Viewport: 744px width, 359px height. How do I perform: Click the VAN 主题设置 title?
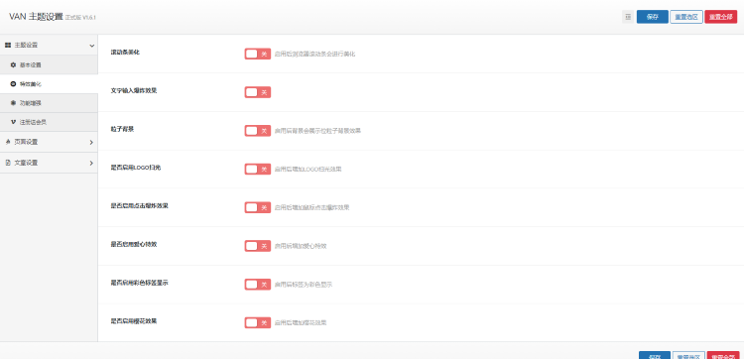click(36, 17)
